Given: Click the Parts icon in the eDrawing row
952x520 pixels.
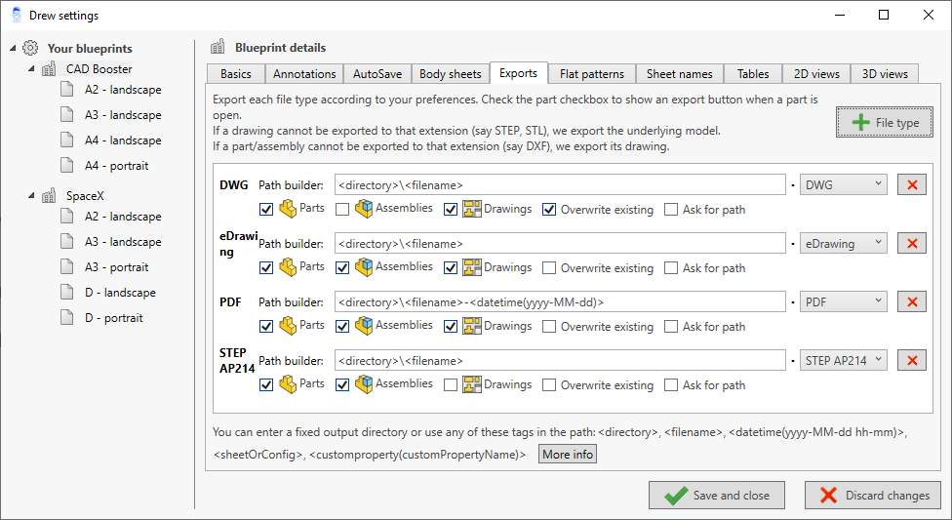Looking at the screenshot, I should point(288,267).
